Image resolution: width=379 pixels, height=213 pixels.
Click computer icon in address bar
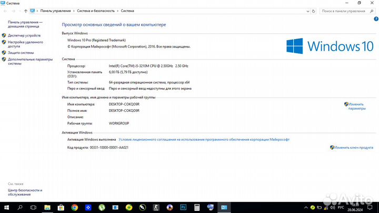pos(33,11)
